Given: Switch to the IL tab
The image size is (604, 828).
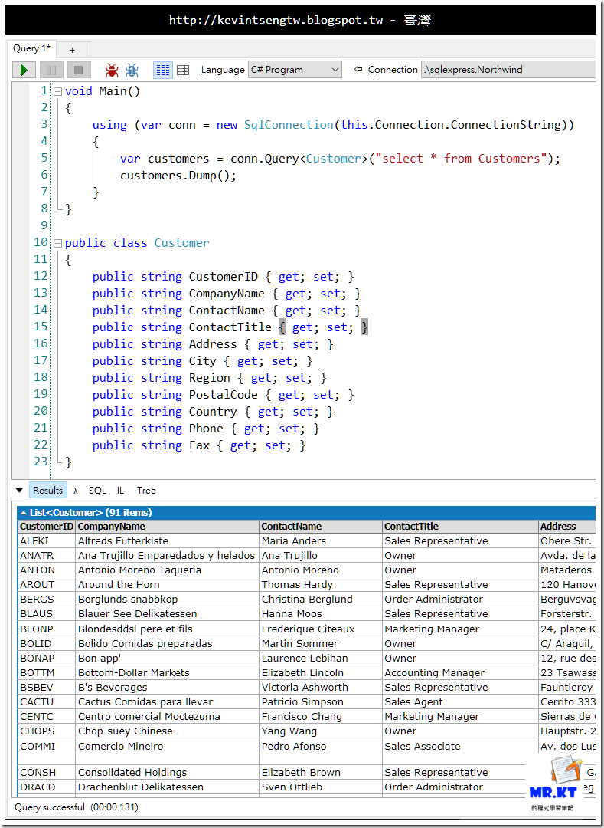Looking at the screenshot, I should click(121, 491).
